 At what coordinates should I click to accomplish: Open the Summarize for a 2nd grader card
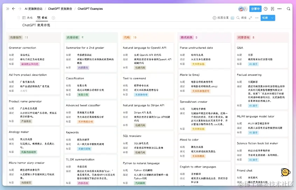click(x=91, y=57)
